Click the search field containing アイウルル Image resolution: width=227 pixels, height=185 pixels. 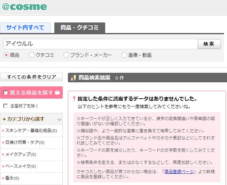(101, 44)
